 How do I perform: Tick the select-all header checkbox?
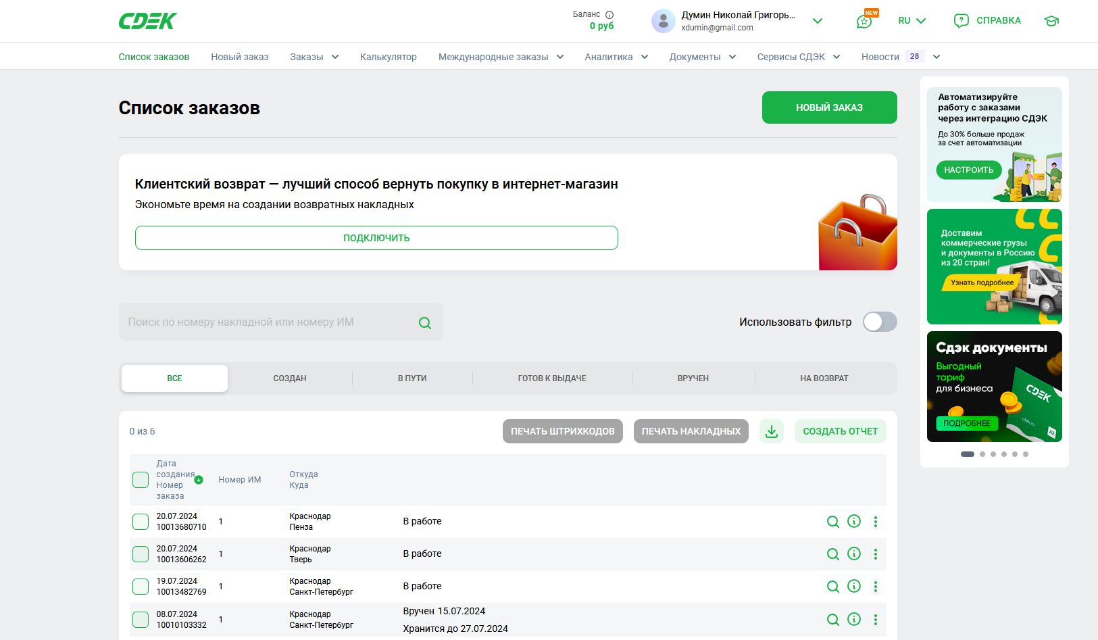pos(141,480)
